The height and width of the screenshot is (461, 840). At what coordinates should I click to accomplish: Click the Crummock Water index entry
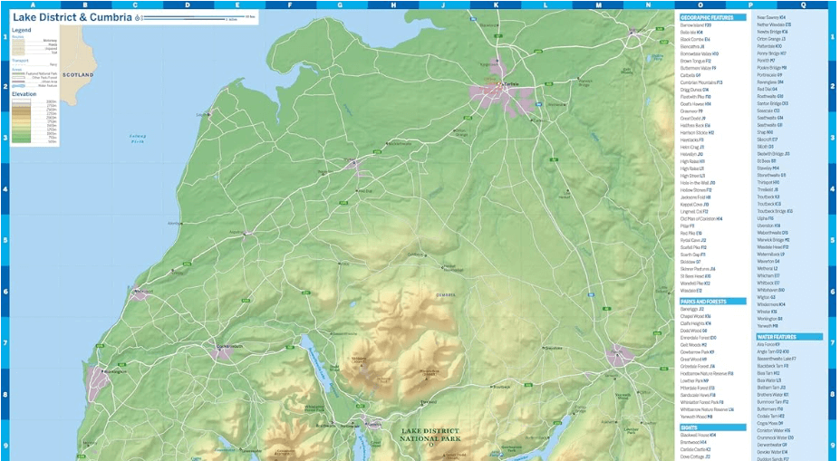click(x=775, y=437)
